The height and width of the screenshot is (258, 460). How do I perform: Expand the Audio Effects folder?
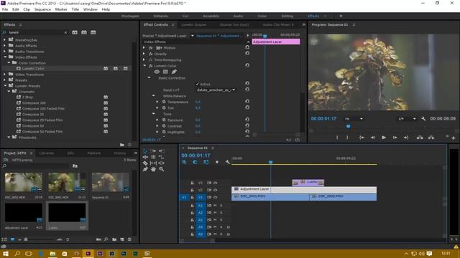pyautogui.click(x=4, y=46)
